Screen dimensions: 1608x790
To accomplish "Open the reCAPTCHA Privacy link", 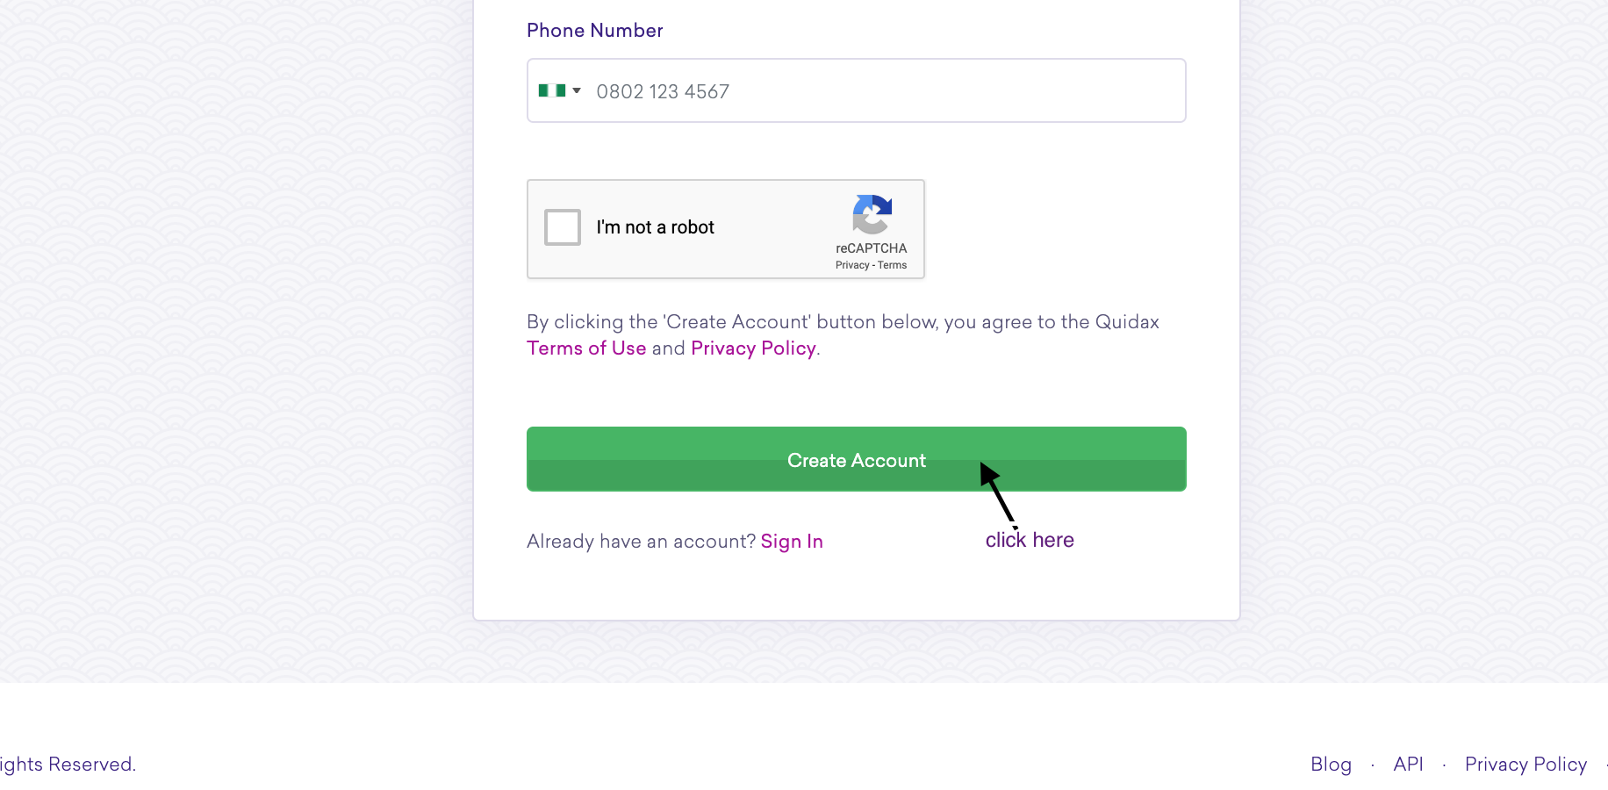I will 852,265.
